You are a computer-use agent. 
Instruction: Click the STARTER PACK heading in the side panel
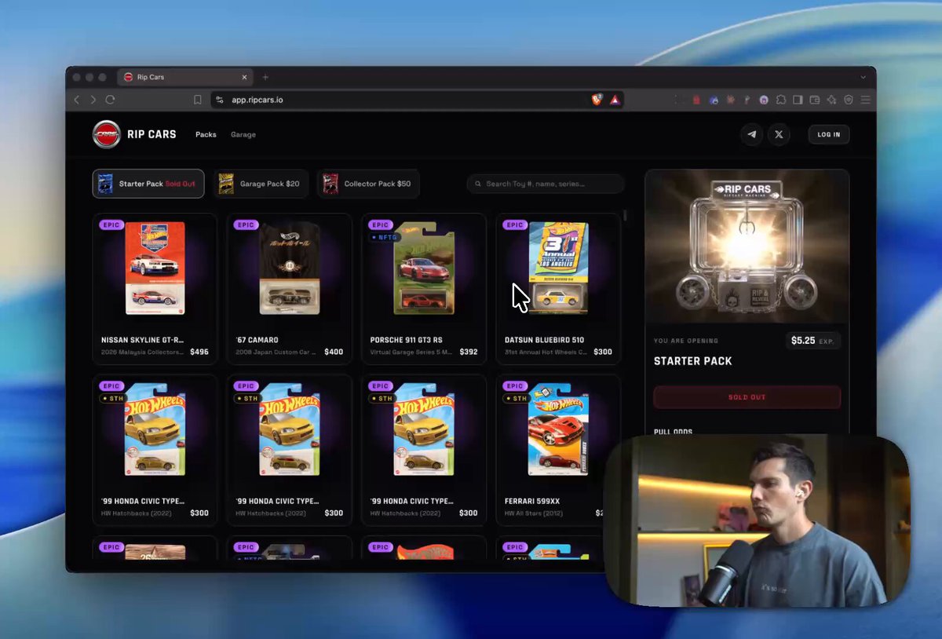(x=693, y=361)
